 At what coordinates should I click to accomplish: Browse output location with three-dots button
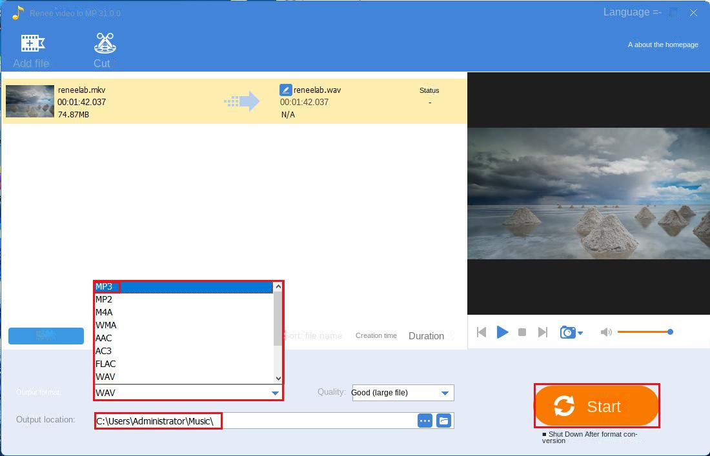point(425,421)
